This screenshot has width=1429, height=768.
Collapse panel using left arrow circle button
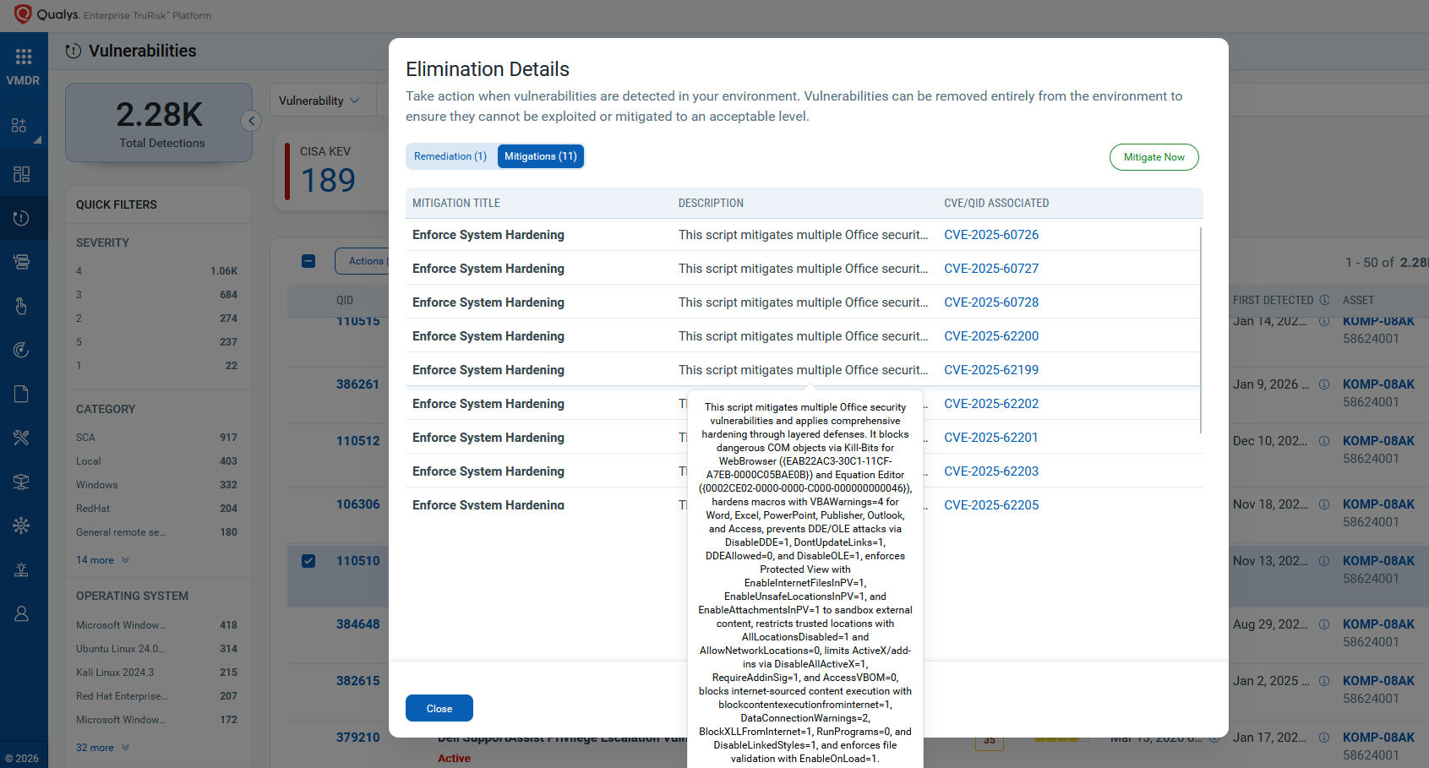click(251, 121)
